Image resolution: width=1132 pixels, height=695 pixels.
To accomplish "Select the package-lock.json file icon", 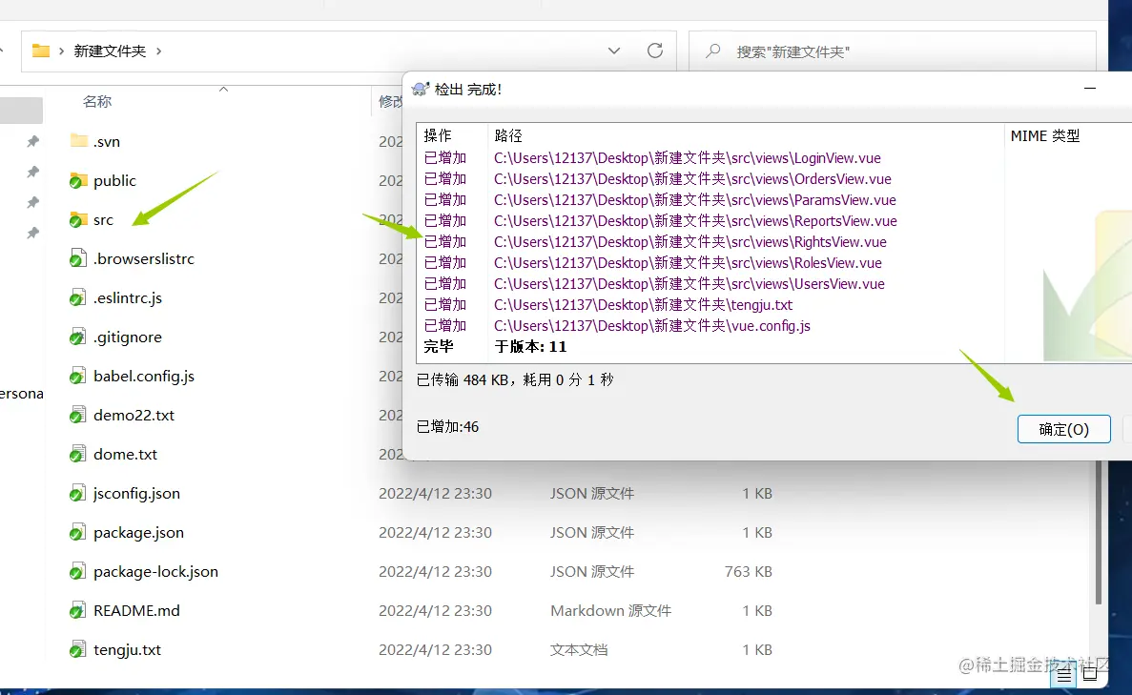I will 78,571.
